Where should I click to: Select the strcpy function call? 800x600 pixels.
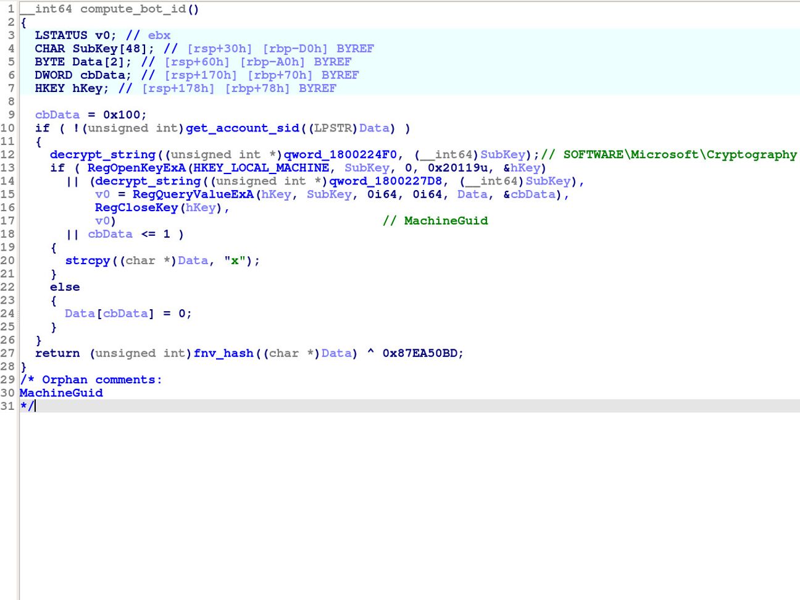coord(87,260)
